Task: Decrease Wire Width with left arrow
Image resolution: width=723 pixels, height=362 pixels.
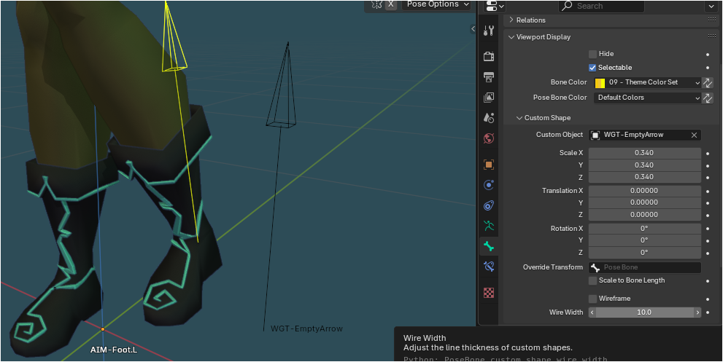Action: click(592, 312)
